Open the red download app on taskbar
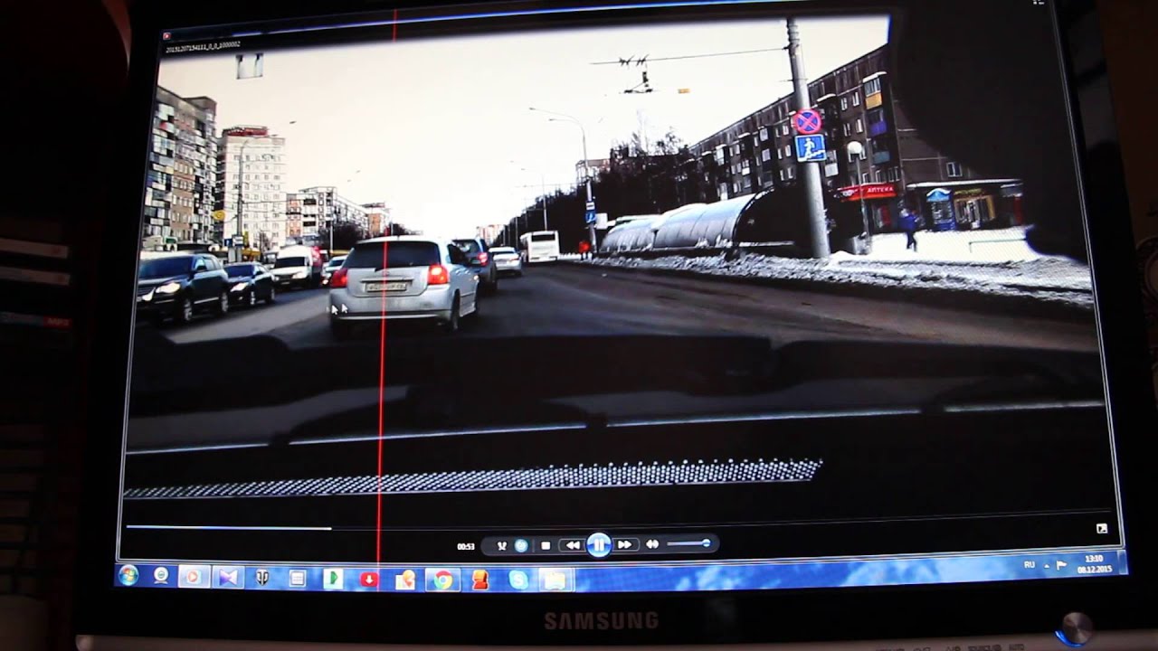Viewport: 1158px width, 651px height. [x=368, y=580]
